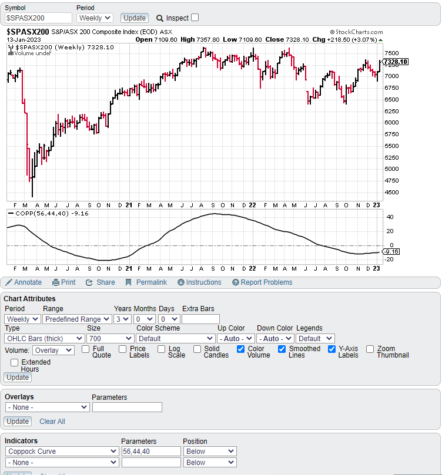This screenshot has height=475, width=442.
Task: Open the Overlays None dropdown
Action: point(47,407)
